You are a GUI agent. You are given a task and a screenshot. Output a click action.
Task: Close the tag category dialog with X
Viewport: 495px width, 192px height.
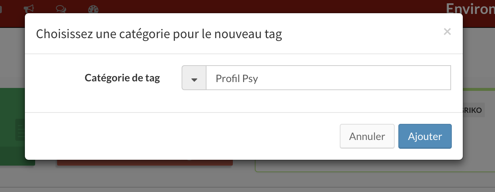tap(447, 32)
